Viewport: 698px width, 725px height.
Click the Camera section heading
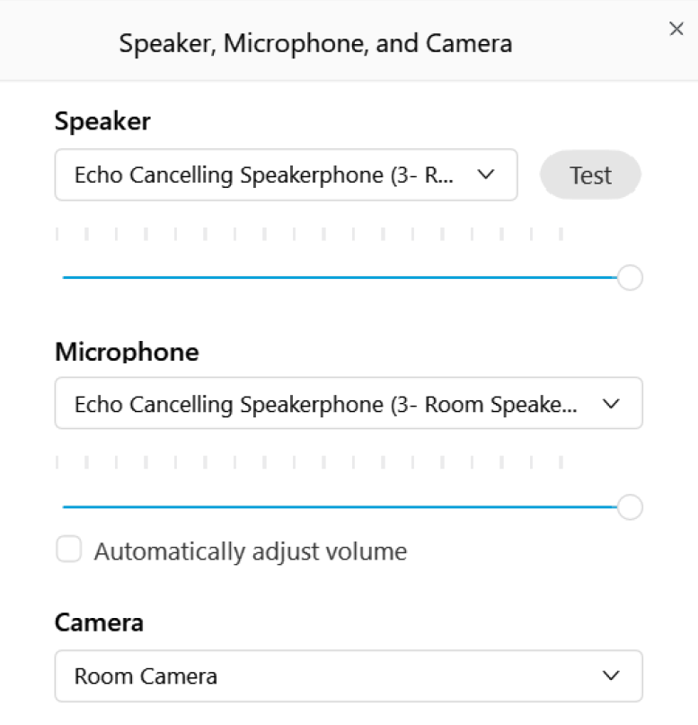(99, 622)
